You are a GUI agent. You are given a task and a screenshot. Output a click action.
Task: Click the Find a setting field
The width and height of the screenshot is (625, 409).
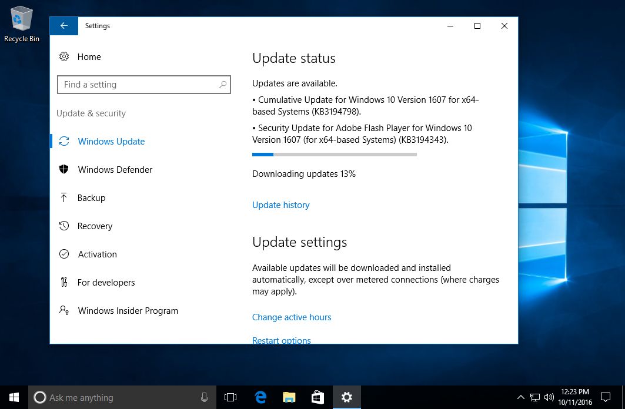(x=144, y=85)
